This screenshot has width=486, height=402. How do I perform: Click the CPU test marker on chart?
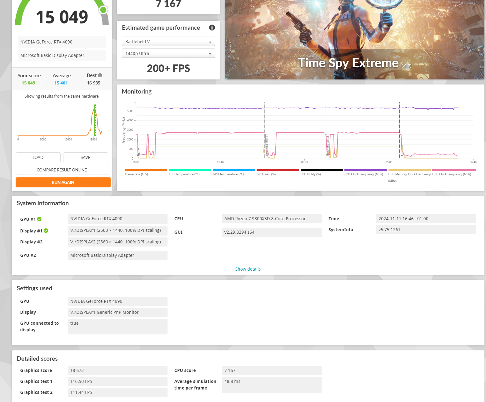pyautogui.click(x=402, y=150)
